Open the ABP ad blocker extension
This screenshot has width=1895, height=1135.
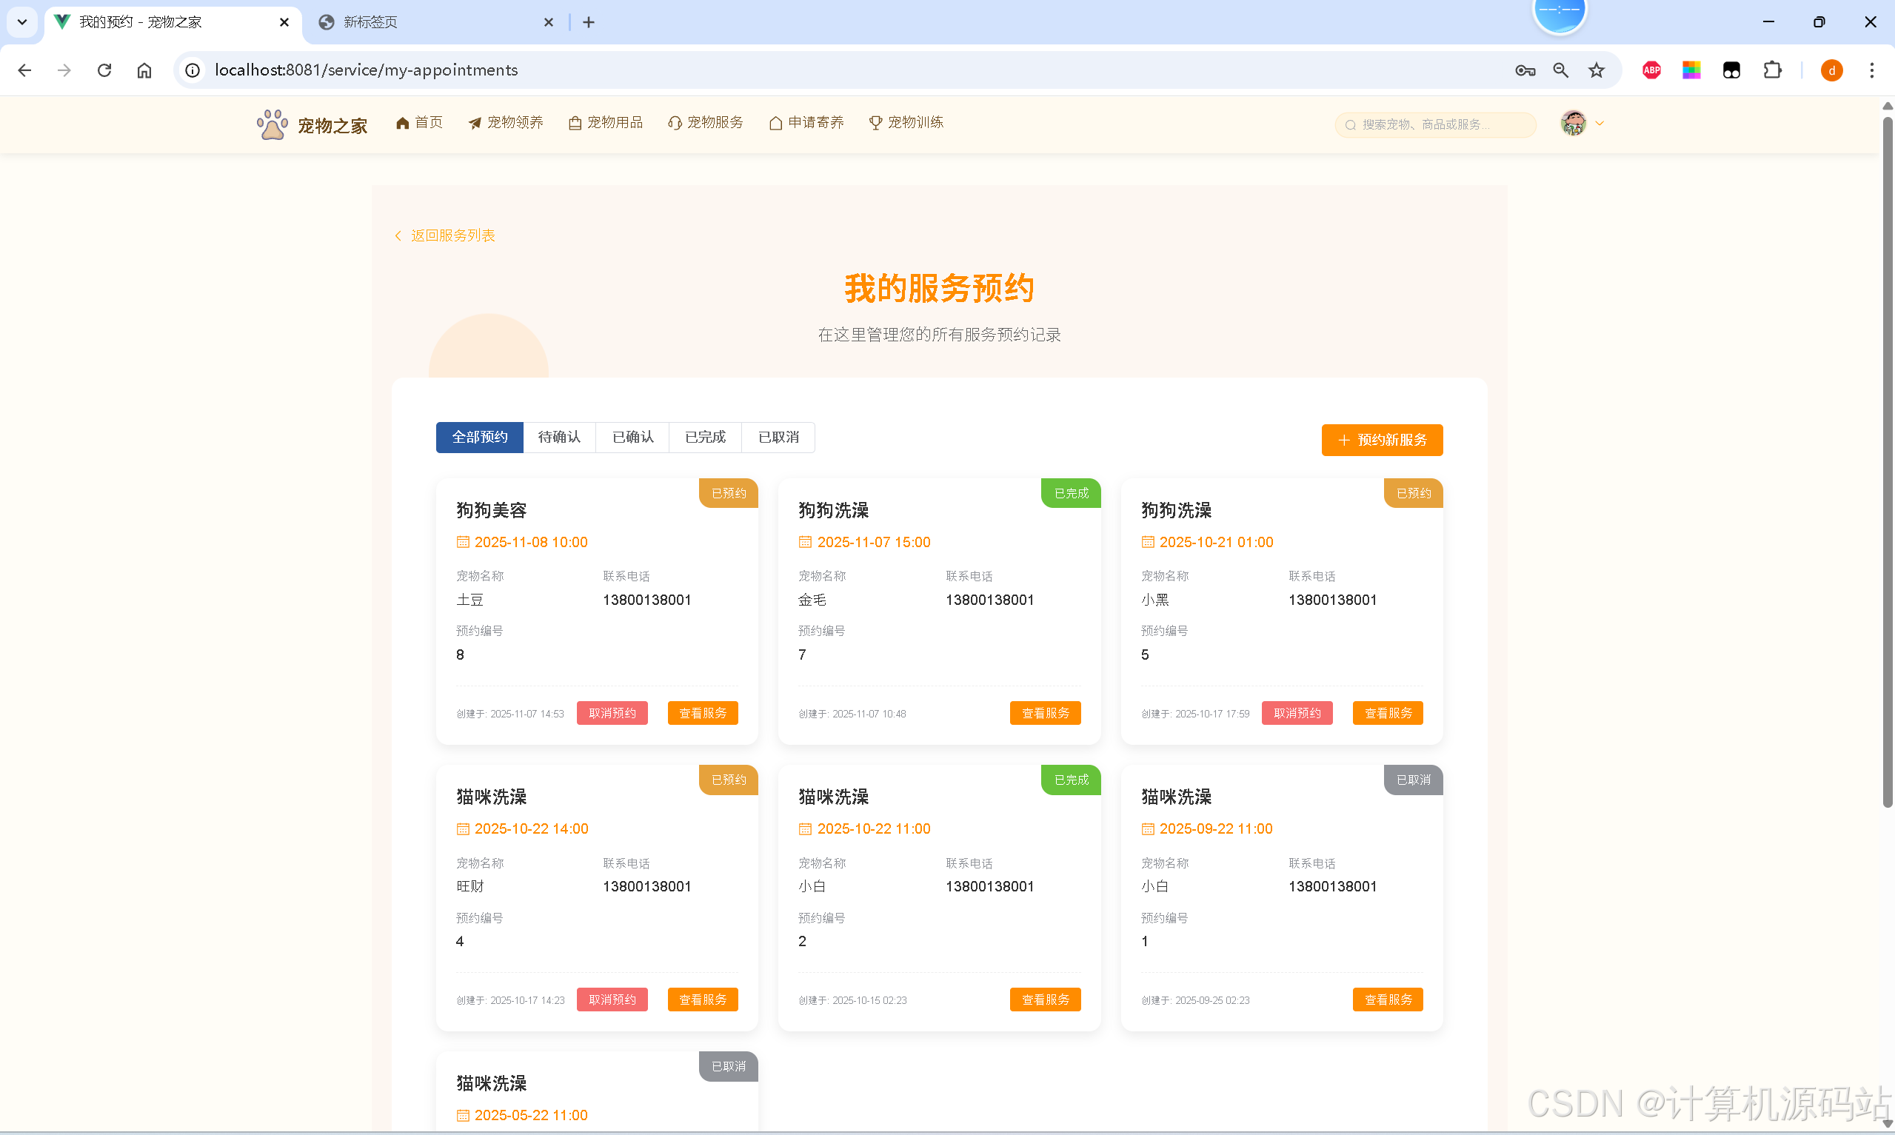tap(1652, 70)
